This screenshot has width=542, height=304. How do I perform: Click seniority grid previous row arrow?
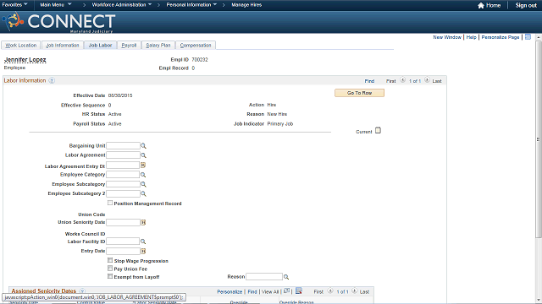[x=330, y=290]
